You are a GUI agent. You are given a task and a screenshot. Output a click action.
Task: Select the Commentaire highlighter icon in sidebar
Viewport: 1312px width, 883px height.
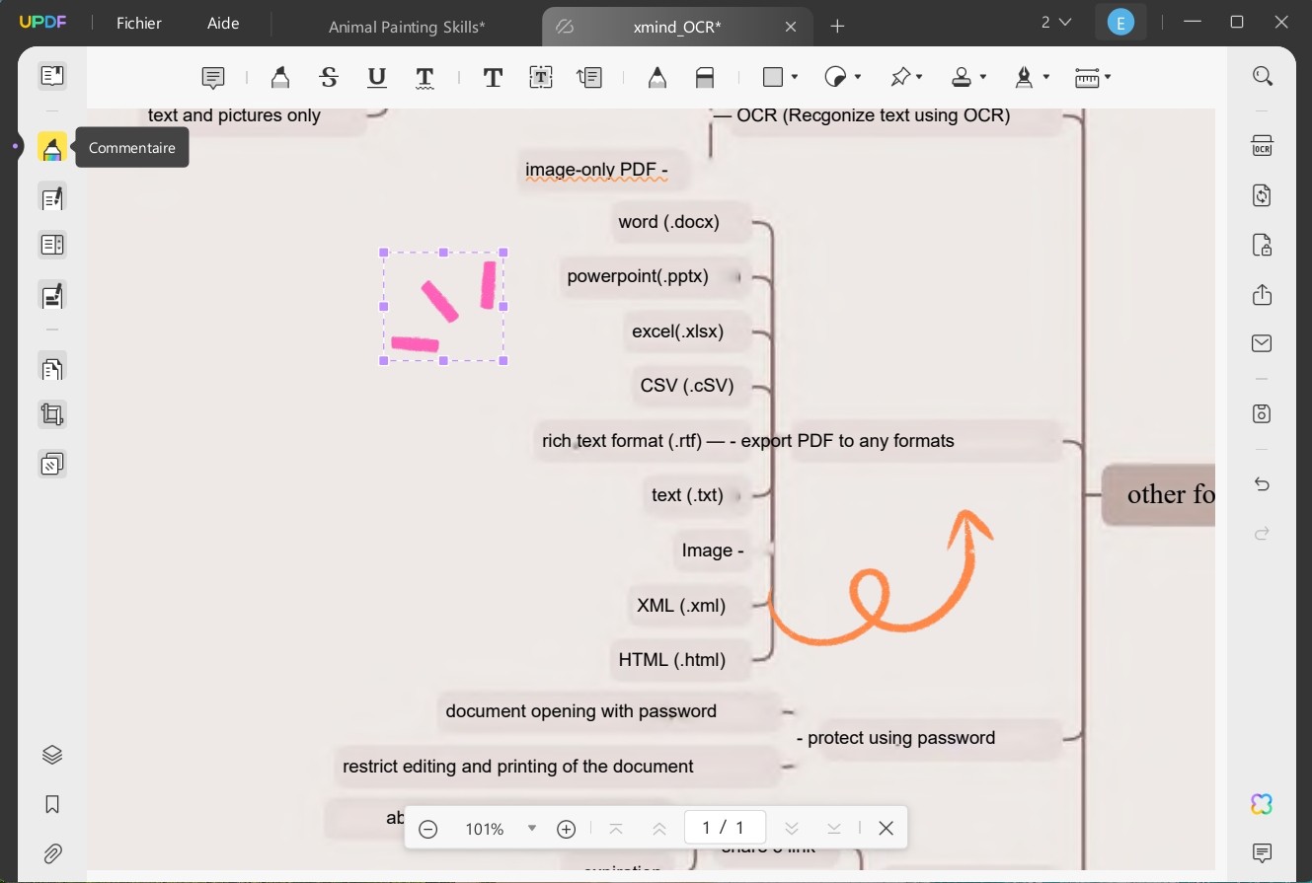pyautogui.click(x=52, y=147)
